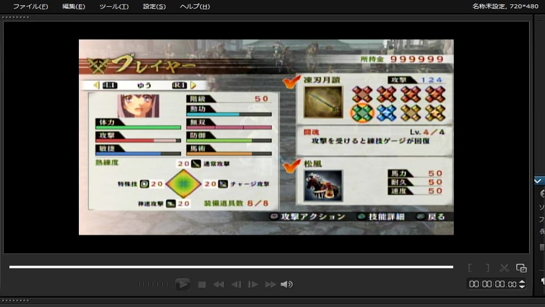Enlarge the preview window
Screen dimensions: 545x307
[x=521, y=268]
